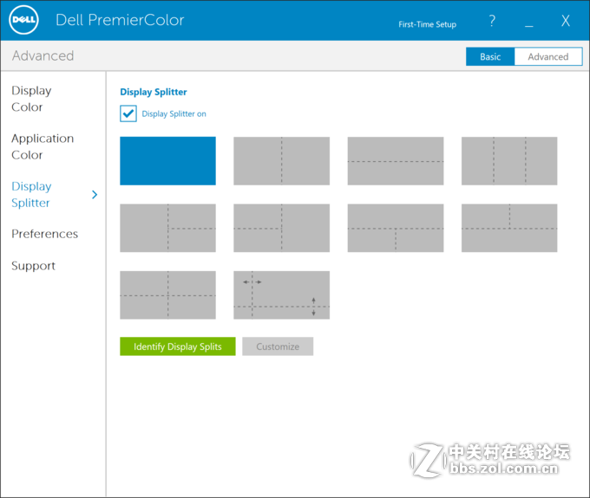The image size is (590, 498).
Task: Close the Dell PremierColor window
Action: click(x=566, y=20)
